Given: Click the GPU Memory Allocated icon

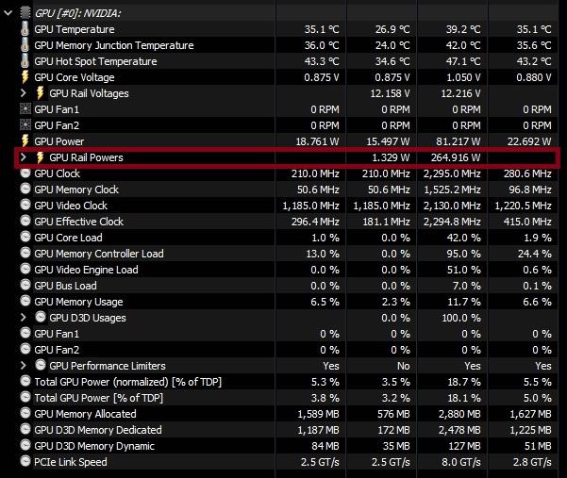Looking at the screenshot, I should coord(25,414).
